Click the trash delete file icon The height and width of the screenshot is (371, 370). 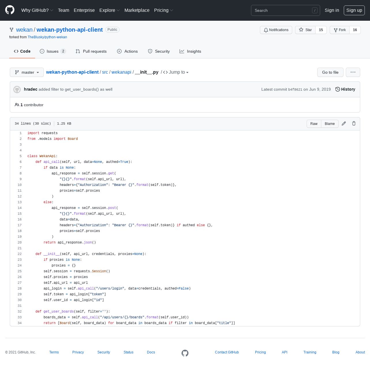tap(354, 123)
